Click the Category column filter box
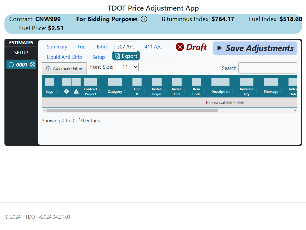 tap(115, 82)
